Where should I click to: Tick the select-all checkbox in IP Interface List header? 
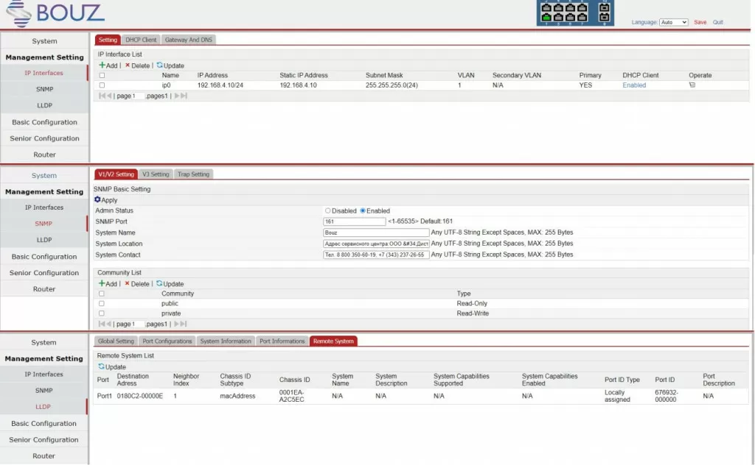click(102, 76)
